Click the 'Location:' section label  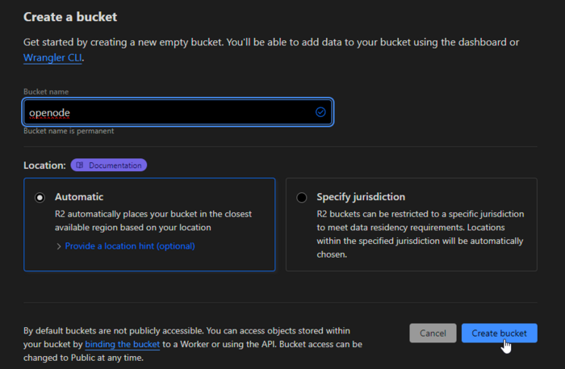(44, 166)
